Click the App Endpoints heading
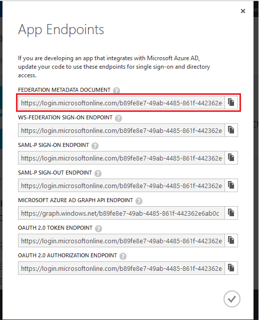259x320 pixels. click(61, 30)
